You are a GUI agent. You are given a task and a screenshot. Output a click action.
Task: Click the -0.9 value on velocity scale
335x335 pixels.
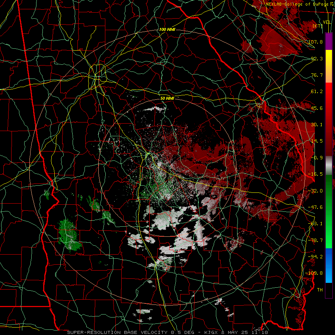click(317, 158)
